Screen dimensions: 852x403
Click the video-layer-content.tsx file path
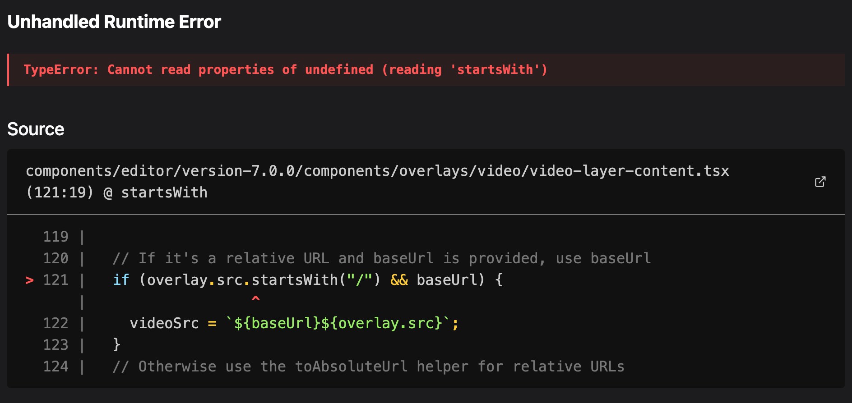[x=377, y=171]
